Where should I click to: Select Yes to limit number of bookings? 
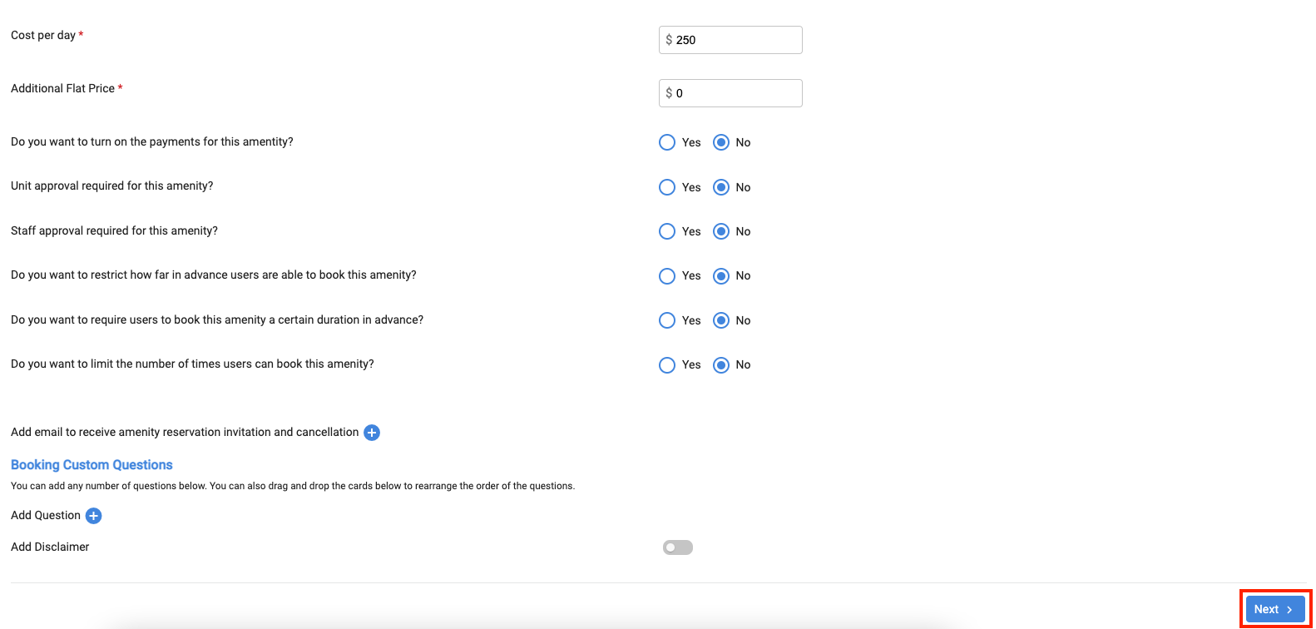(667, 364)
